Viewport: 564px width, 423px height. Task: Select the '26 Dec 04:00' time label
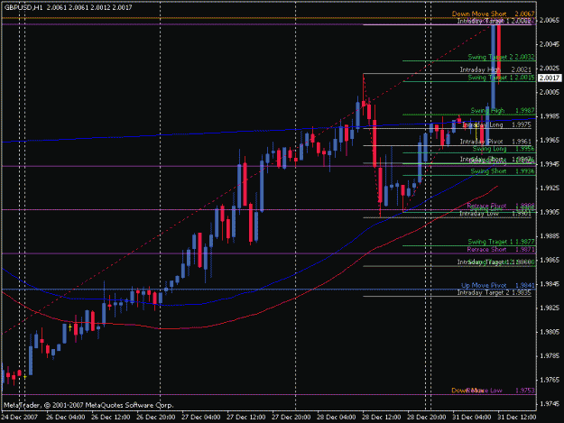pos(66,418)
